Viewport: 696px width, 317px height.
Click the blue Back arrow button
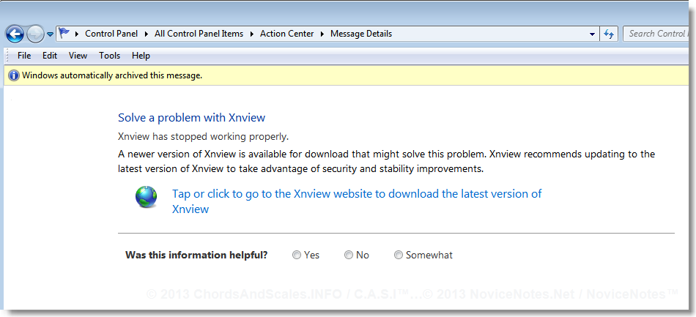[15, 34]
